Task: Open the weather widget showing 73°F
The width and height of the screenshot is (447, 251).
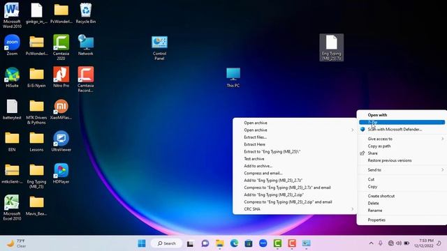Action: [17, 243]
